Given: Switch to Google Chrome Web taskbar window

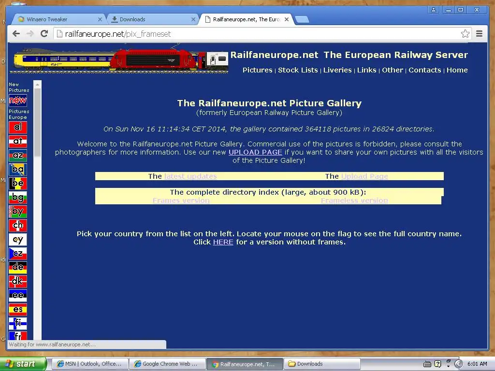Looking at the screenshot, I should 167,364.
